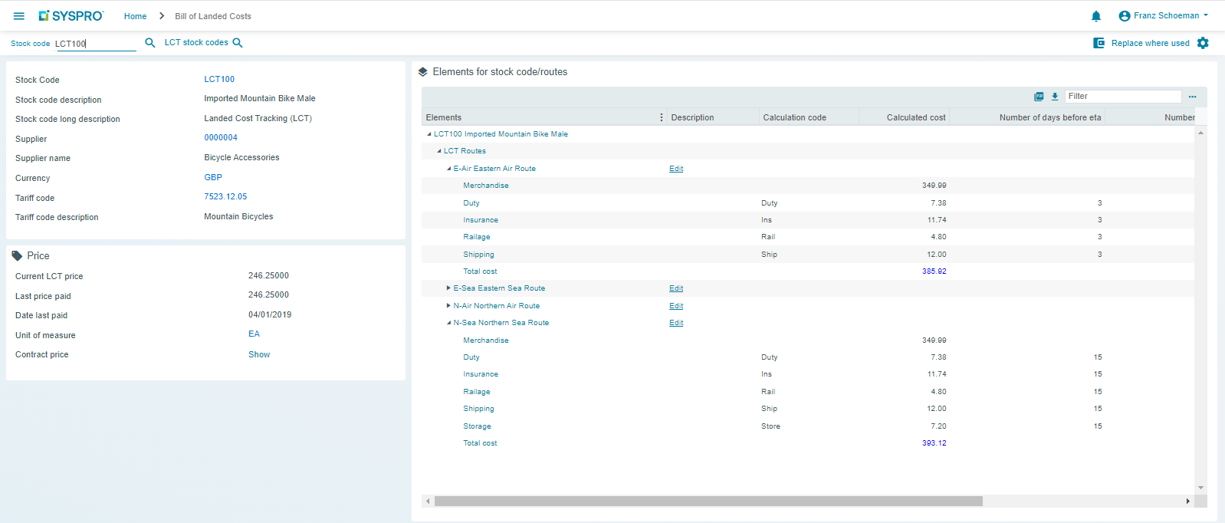Image resolution: width=1225 pixels, height=523 pixels.
Task: Expand the E-Sea Eastern Sea Route row
Action: (x=448, y=288)
